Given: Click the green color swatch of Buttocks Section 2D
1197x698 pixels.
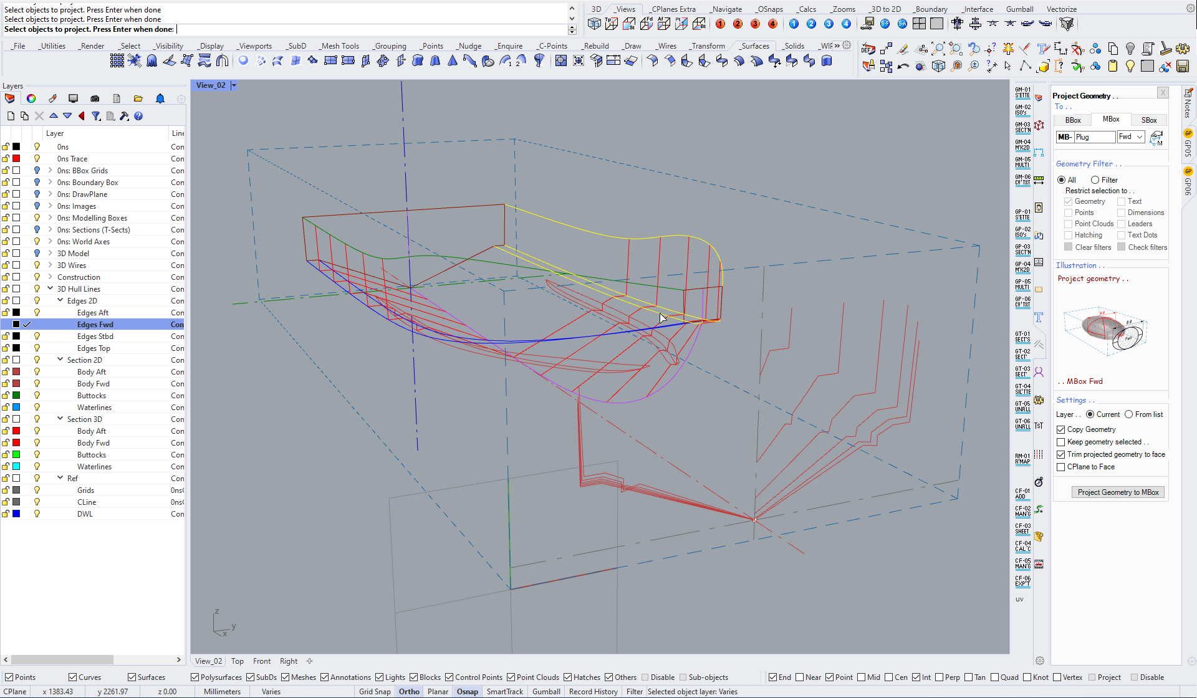Looking at the screenshot, I should tap(16, 396).
